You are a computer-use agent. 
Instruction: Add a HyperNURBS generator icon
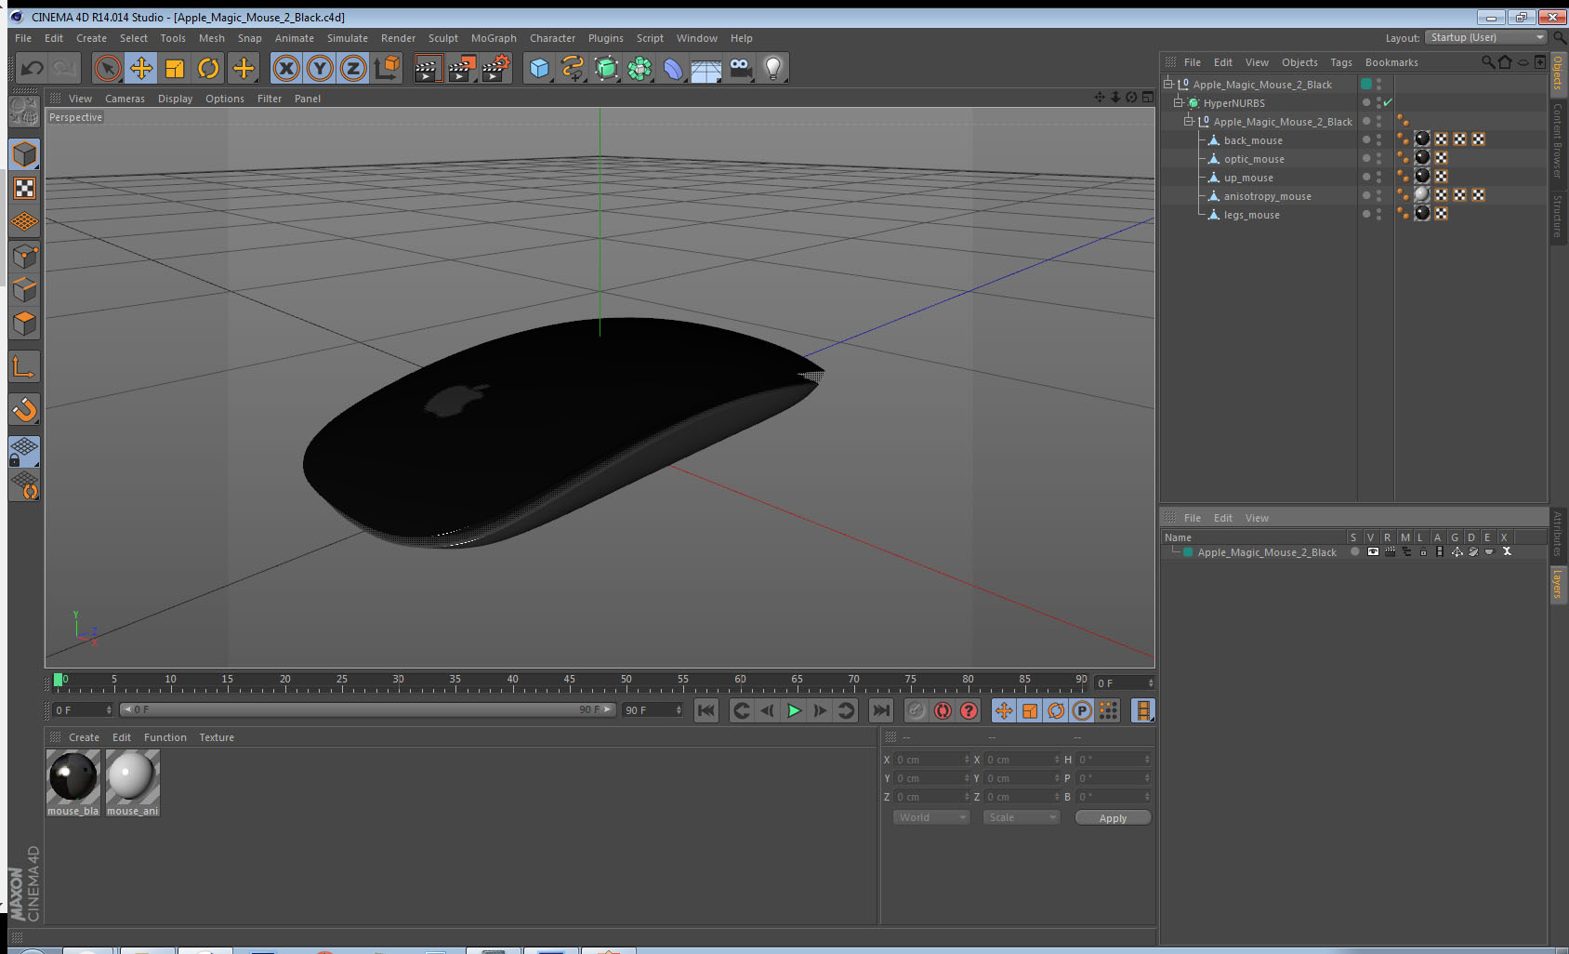pos(606,68)
